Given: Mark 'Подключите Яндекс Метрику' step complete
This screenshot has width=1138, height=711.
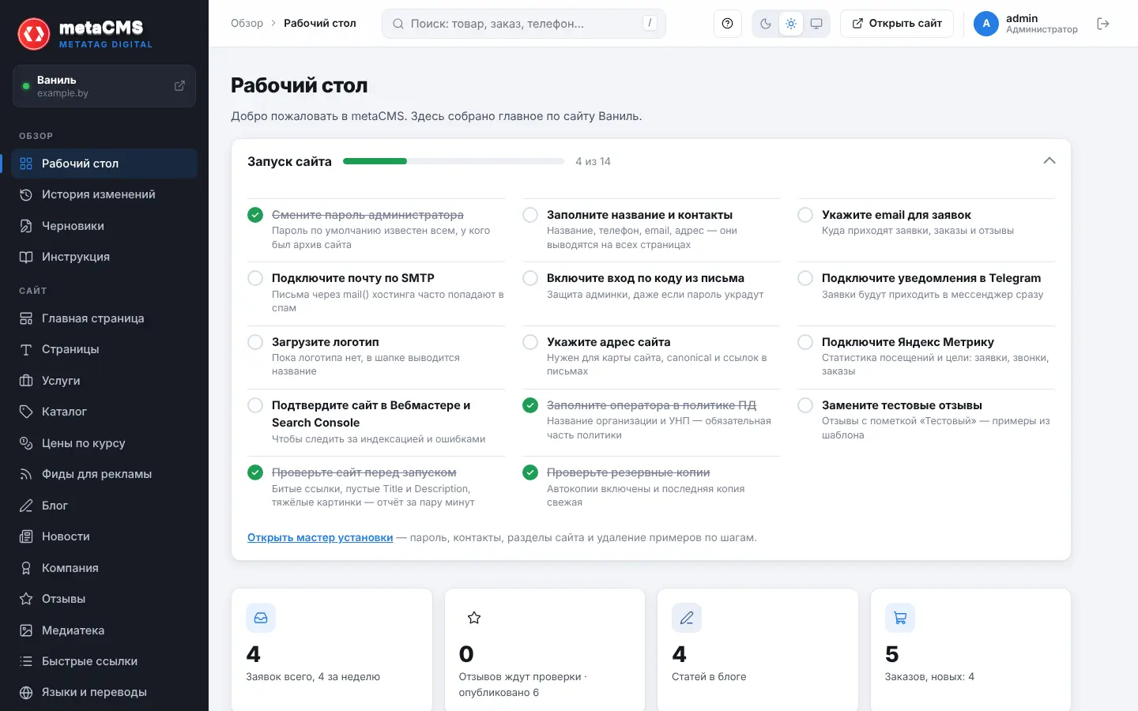Looking at the screenshot, I should coord(805,342).
